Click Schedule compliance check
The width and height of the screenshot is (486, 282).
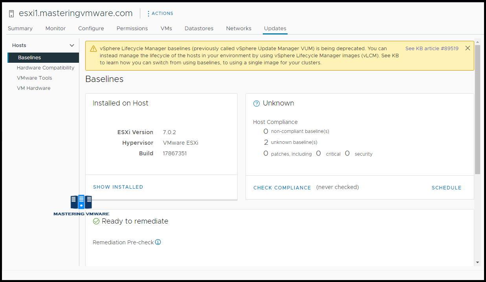pos(446,188)
